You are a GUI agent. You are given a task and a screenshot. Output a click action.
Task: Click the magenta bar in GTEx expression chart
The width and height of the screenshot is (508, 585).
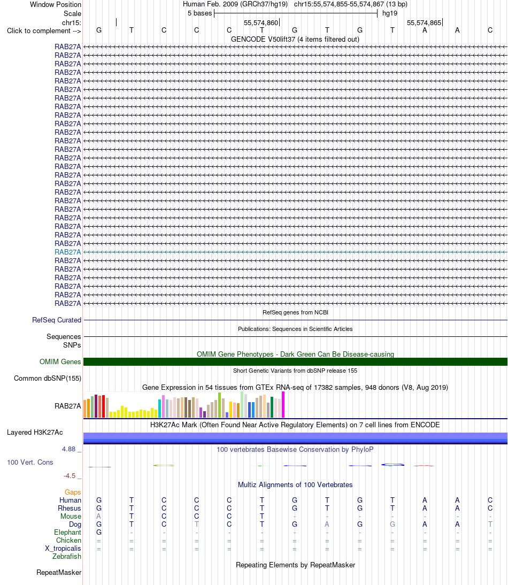tap(283, 404)
